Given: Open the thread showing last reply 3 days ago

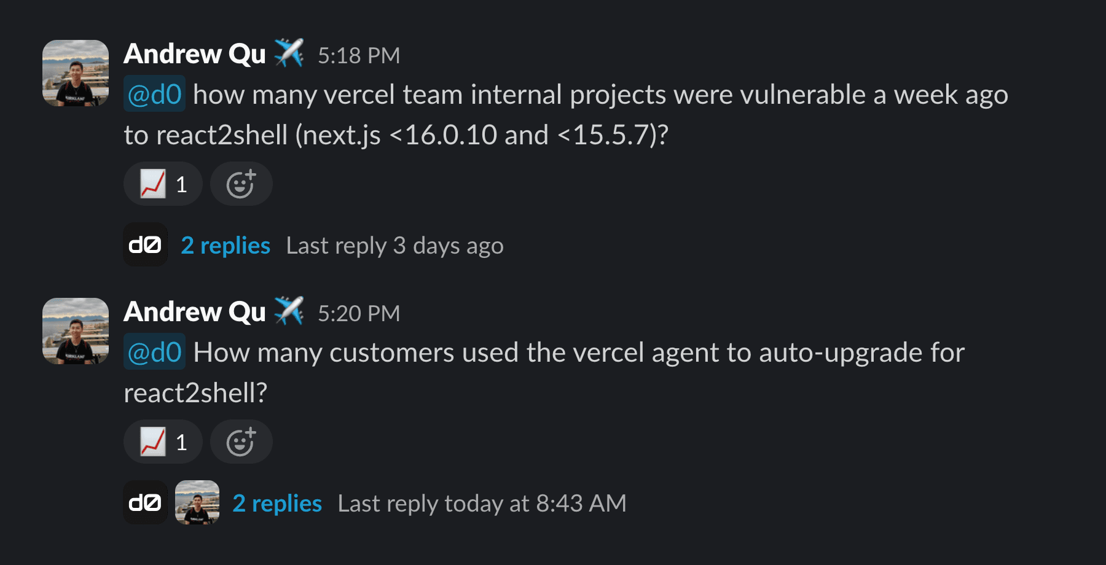Looking at the screenshot, I should click(x=225, y=244).
